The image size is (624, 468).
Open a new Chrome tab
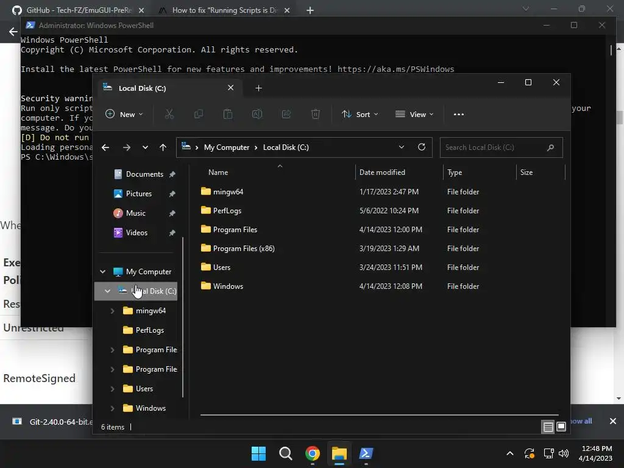(x=310, y=10)
